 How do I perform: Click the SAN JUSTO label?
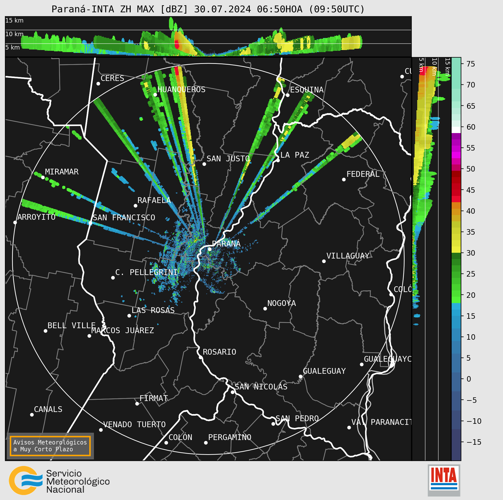tap(228, 159)
